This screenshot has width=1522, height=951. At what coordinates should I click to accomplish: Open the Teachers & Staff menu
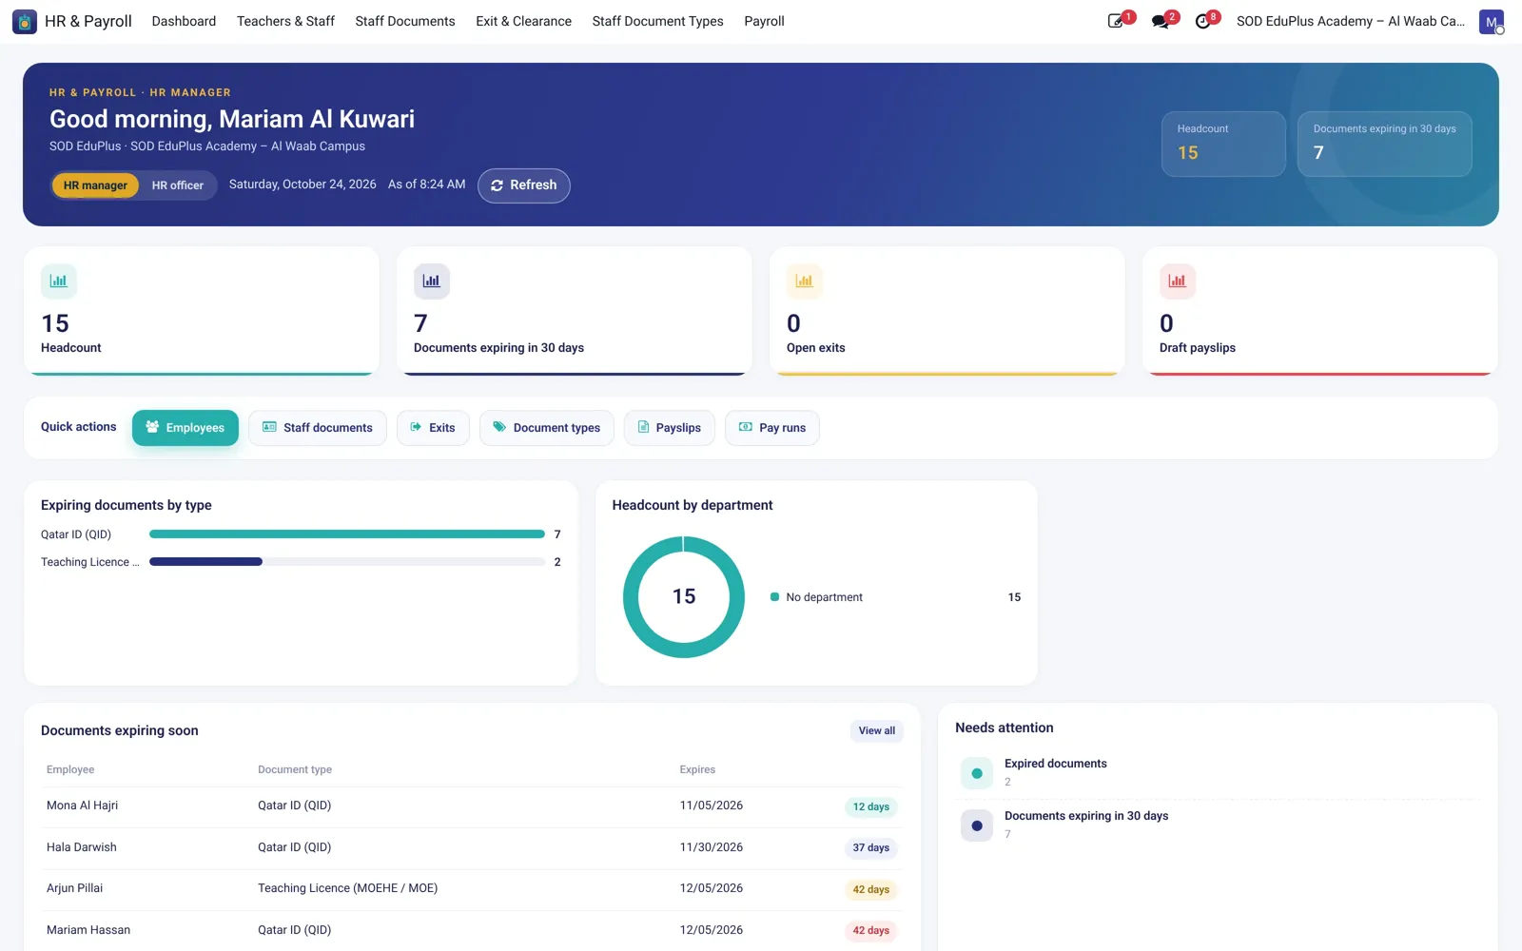[x=285, y=21]
